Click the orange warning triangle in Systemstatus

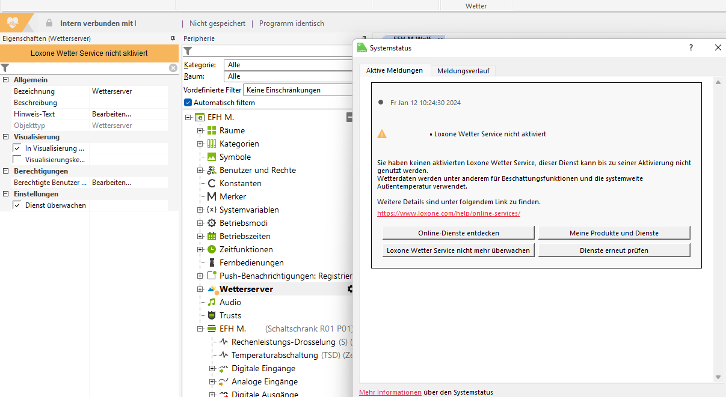tap(382, 134)
